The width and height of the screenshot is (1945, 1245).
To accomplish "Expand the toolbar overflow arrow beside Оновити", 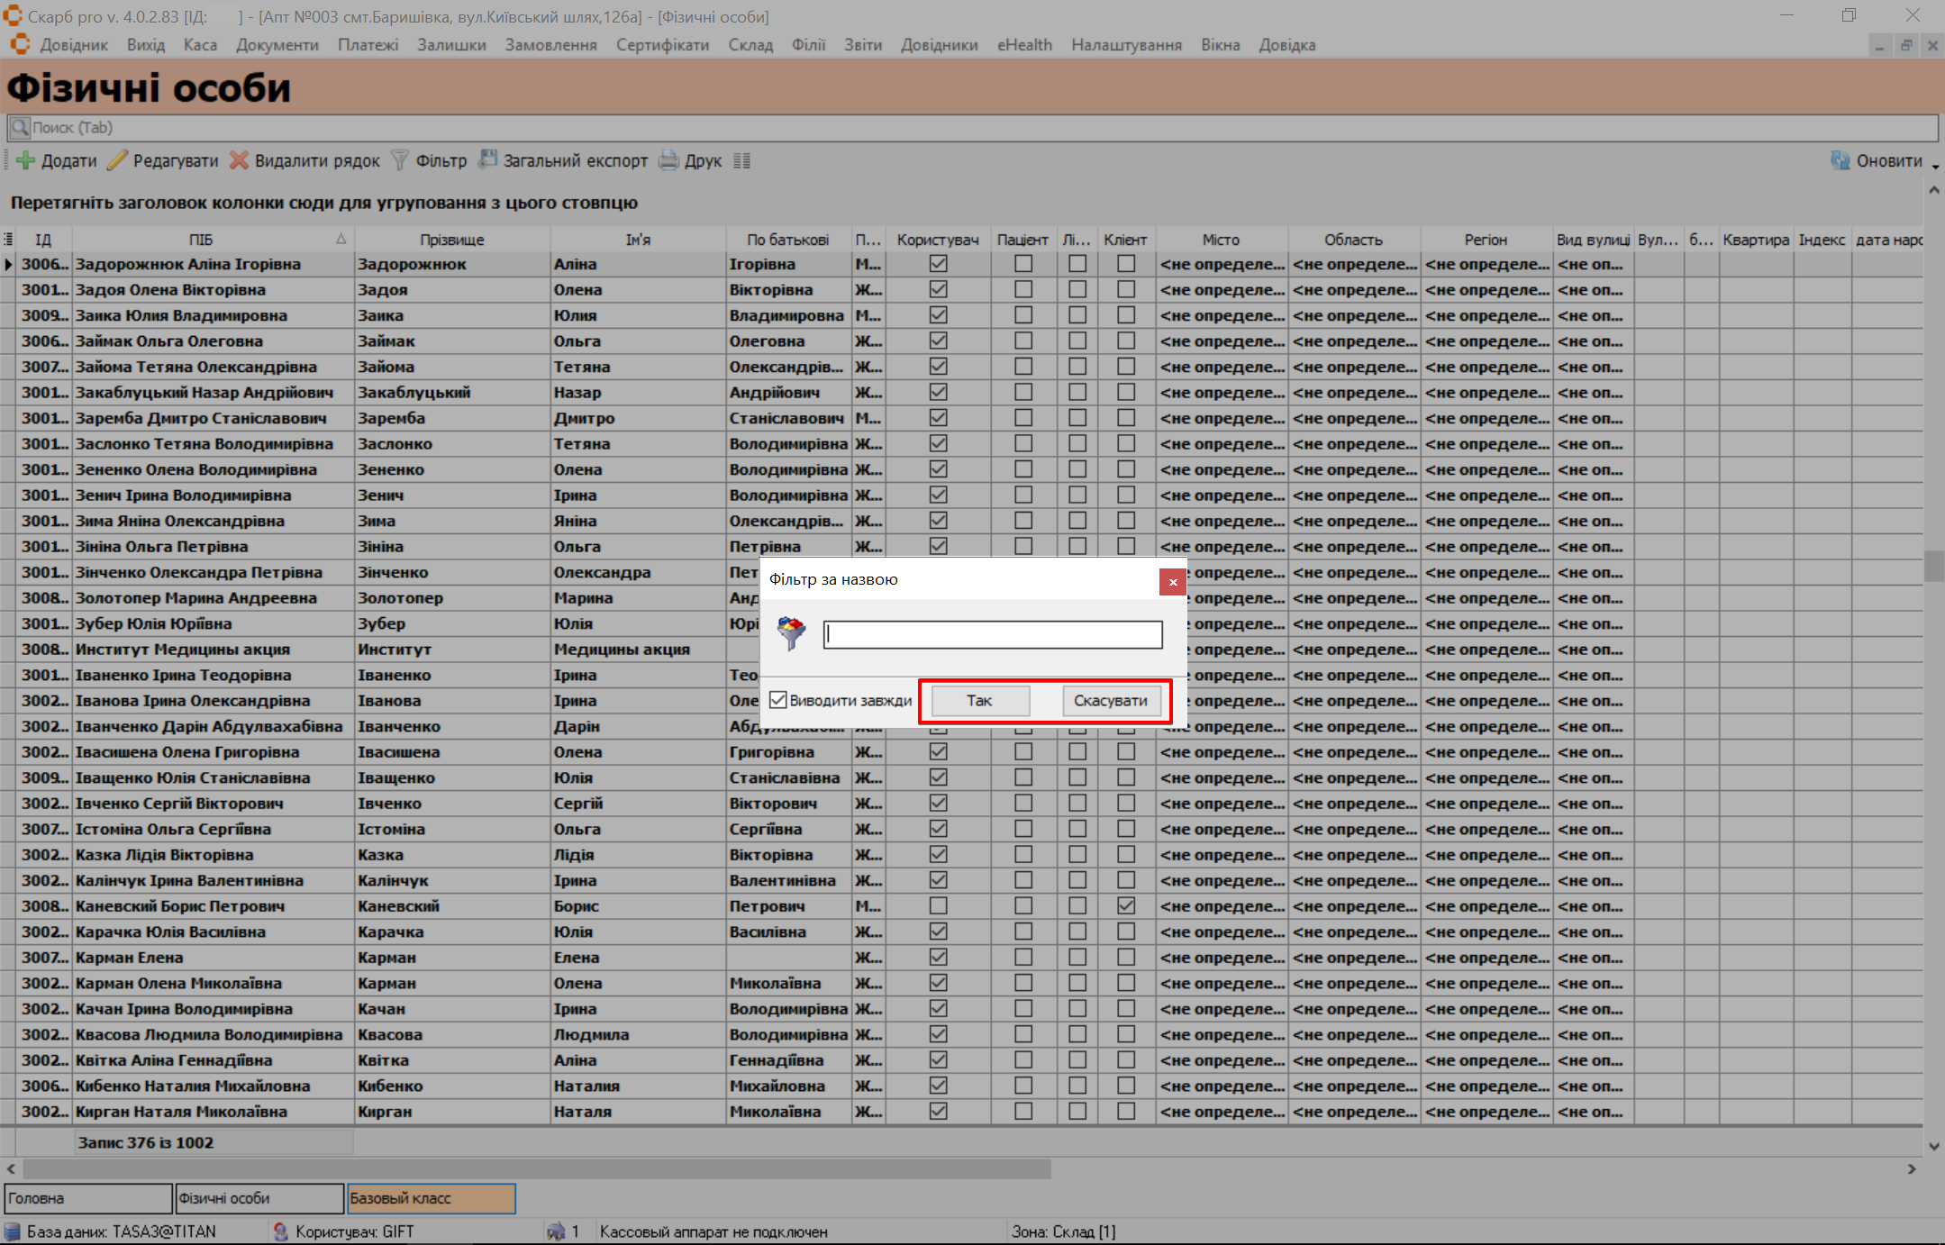I will coord(1935,167).
